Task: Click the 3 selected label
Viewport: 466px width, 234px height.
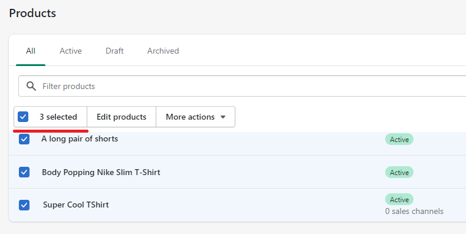Action: click(x=58, y=117)
